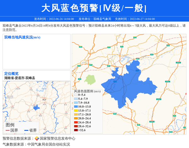Image resolution: width=189 pixels, height=148 pixels.
Task: Click the 双峰当地风速实况 panel heading
Action: (22, 37)
